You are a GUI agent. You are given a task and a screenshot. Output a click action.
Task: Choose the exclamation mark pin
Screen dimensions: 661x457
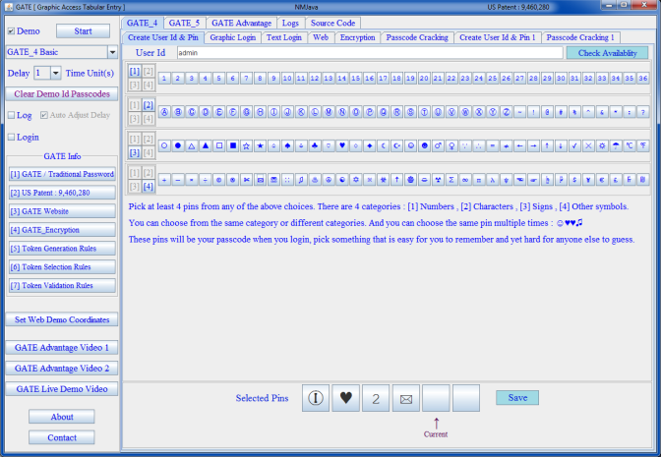pos(533,112)
